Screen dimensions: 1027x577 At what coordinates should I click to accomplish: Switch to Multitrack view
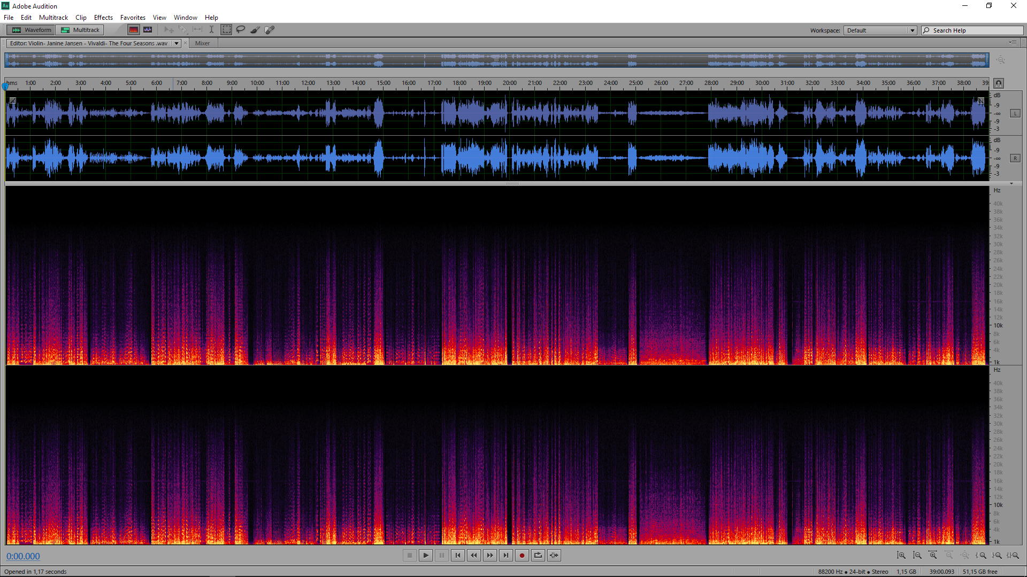pyautogui.click(x=80, y=30)
